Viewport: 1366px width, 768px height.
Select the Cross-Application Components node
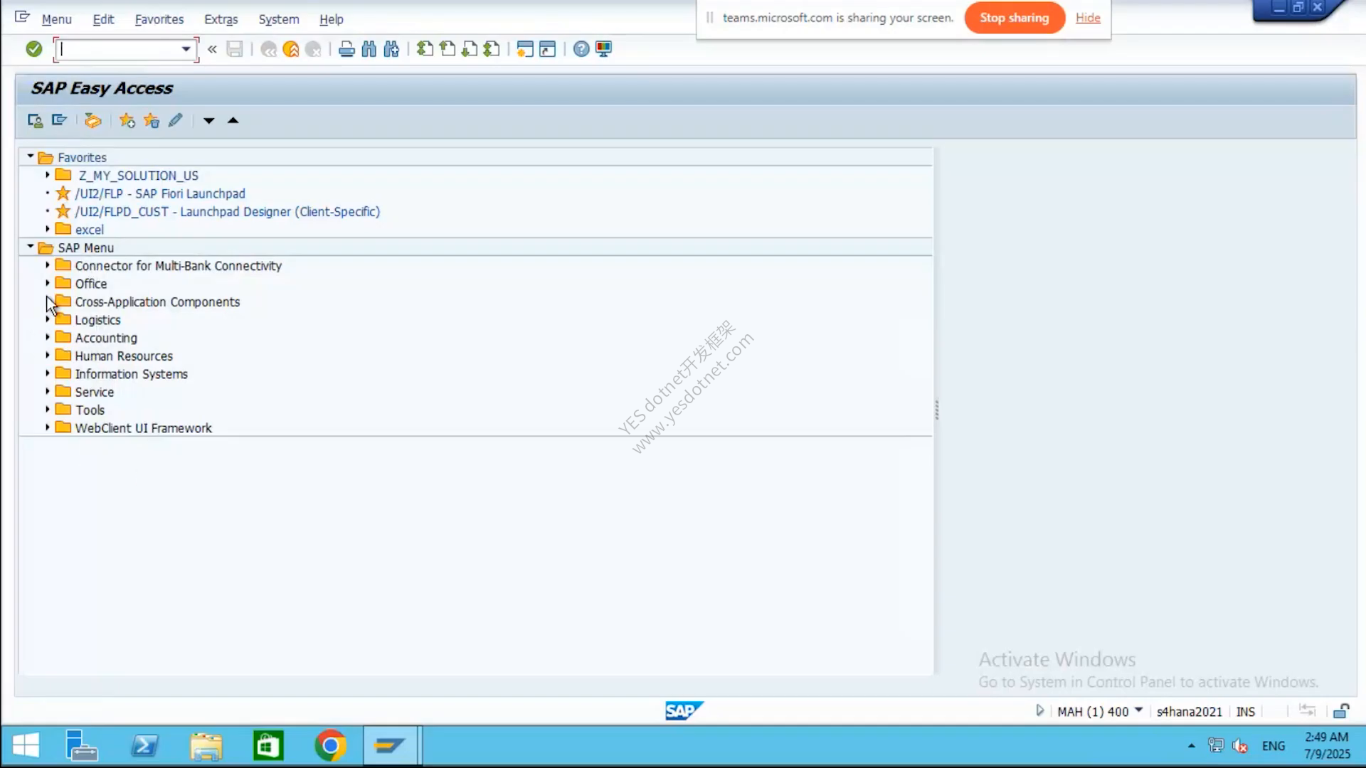click(x=157, y=302)
